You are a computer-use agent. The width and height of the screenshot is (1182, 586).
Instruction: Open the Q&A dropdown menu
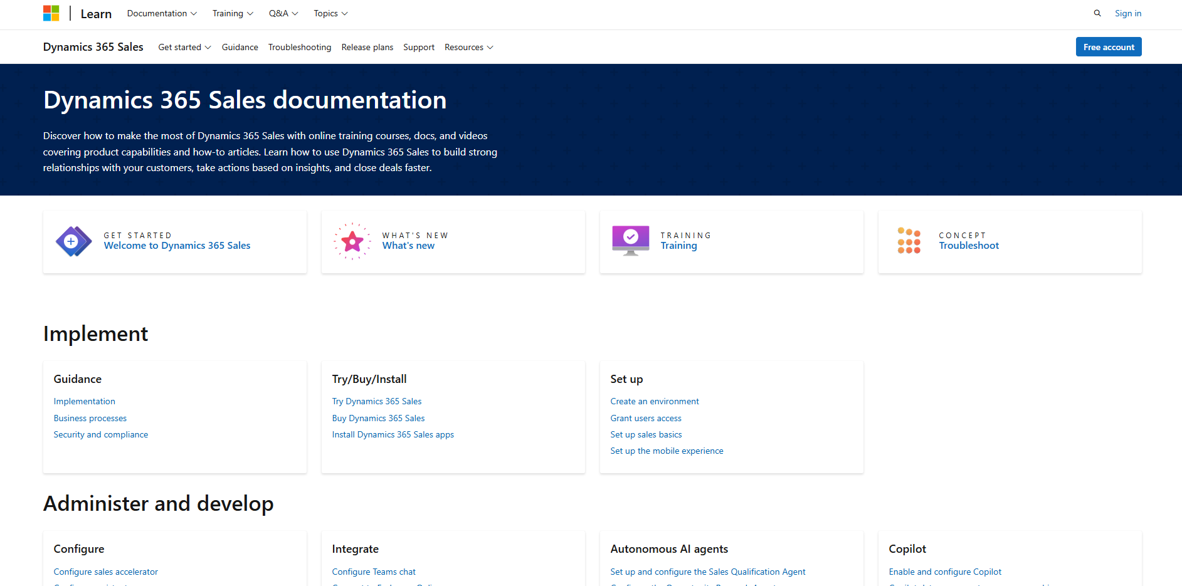(283, 13)
